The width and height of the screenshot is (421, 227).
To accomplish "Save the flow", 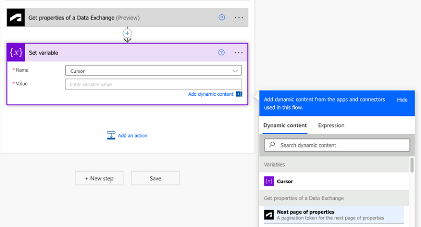I will [x=155, y=179].
